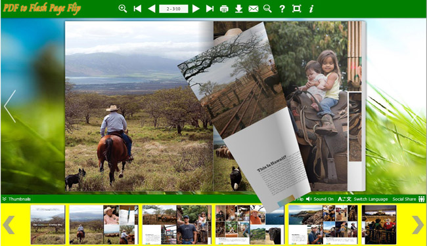Go to the first page
This screenshot has height=246, width=427.
[137, 9]
